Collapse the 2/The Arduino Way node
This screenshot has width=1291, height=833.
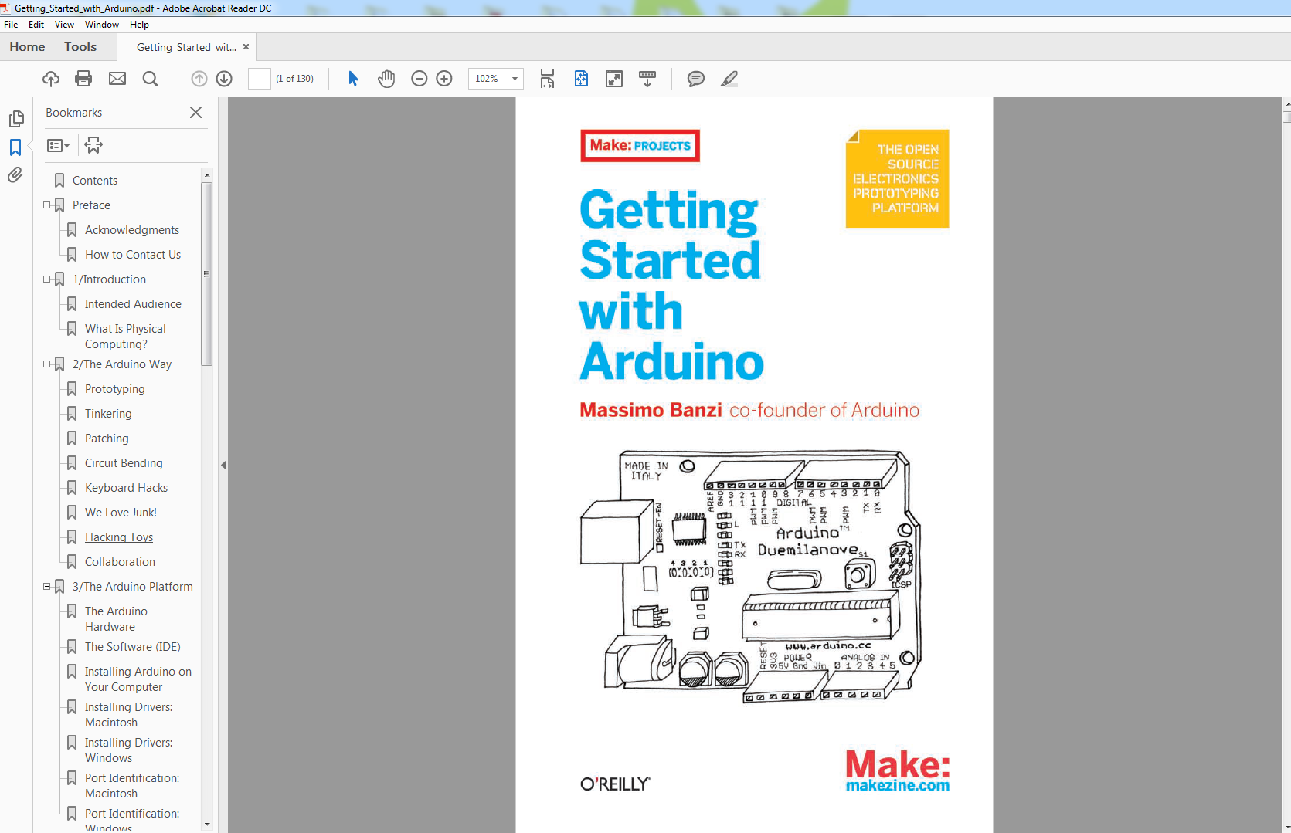pyautogui.click(x=46, y=364)
